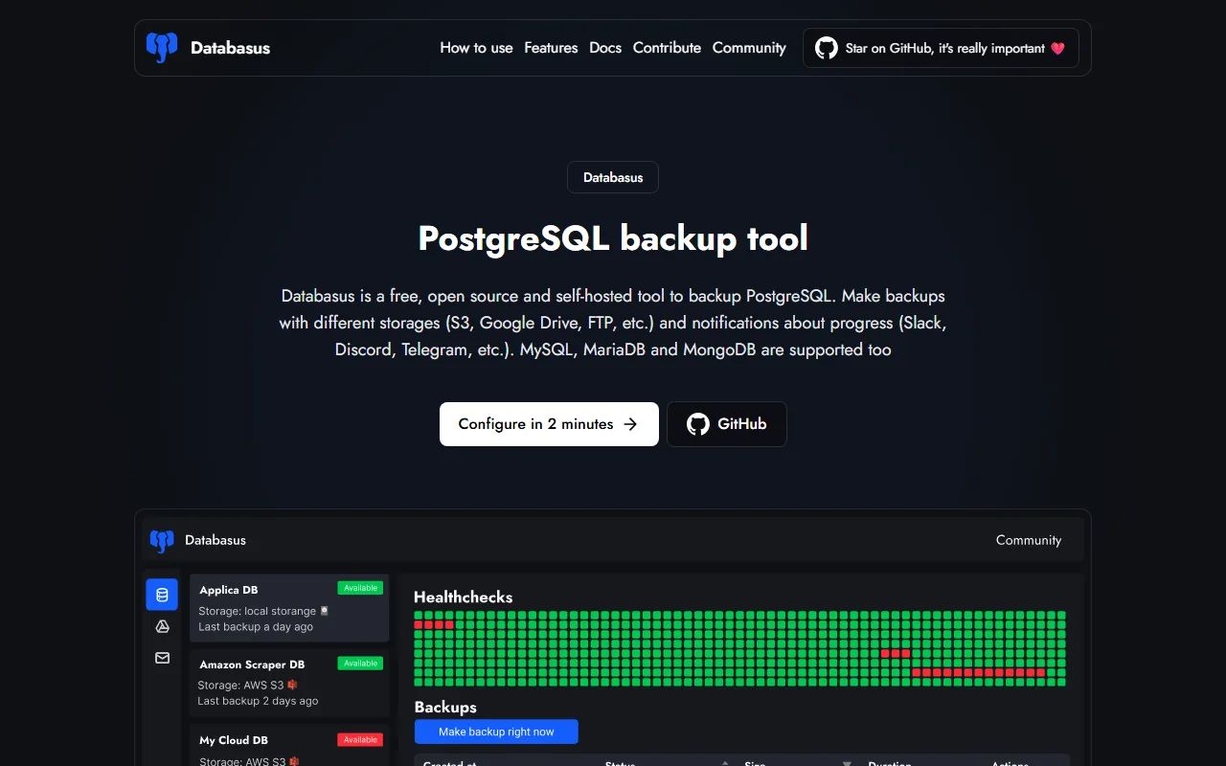Screen dimensions: 1226x766
Task: Select the databases icon in sidebar
Action: 162,595
